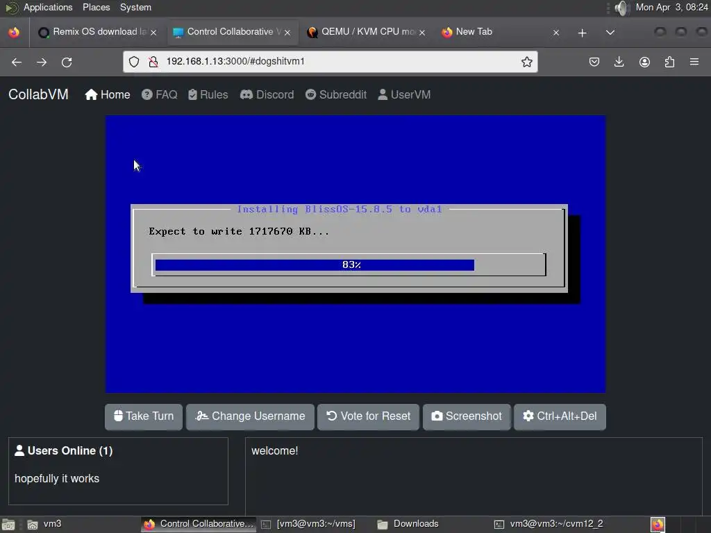
Task: Close the New Tab tab
Action: (x=556, y=33)
